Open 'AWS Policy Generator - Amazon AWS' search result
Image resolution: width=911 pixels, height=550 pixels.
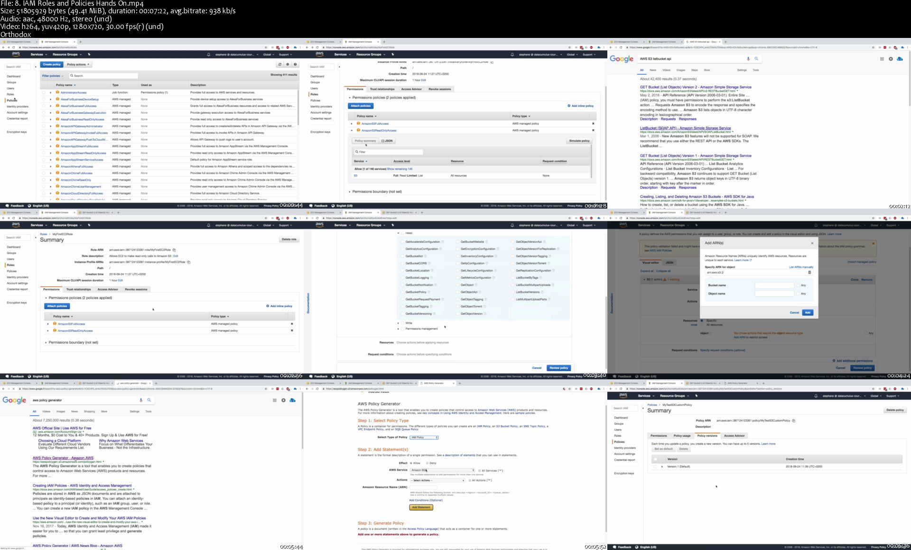point(63,458)
